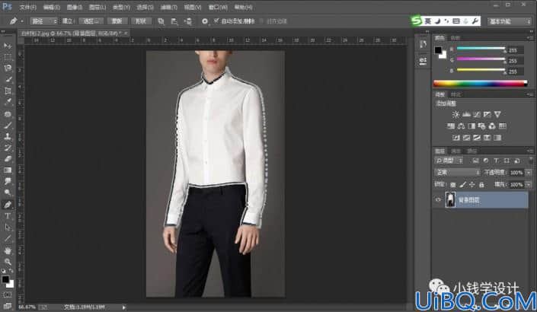The width and height of the screenshot is (537, 312).
Task: Add a Levels adjustment
Action: [x=466, y=114]
